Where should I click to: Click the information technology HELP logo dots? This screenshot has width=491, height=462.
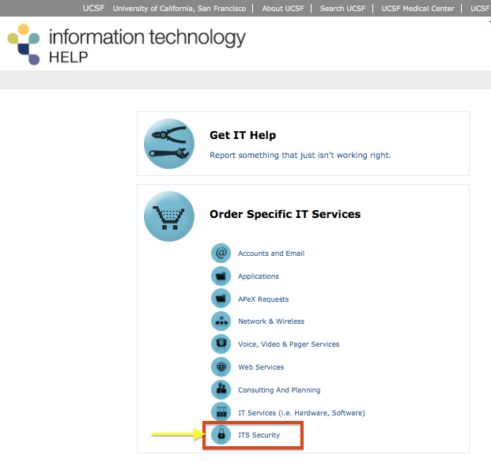click(24, 44)
